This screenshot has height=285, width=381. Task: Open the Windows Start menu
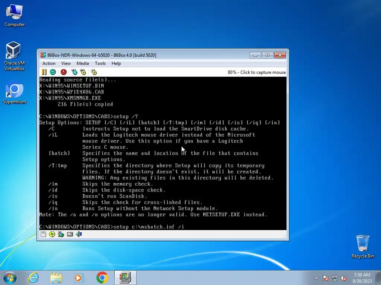[10, 278]
